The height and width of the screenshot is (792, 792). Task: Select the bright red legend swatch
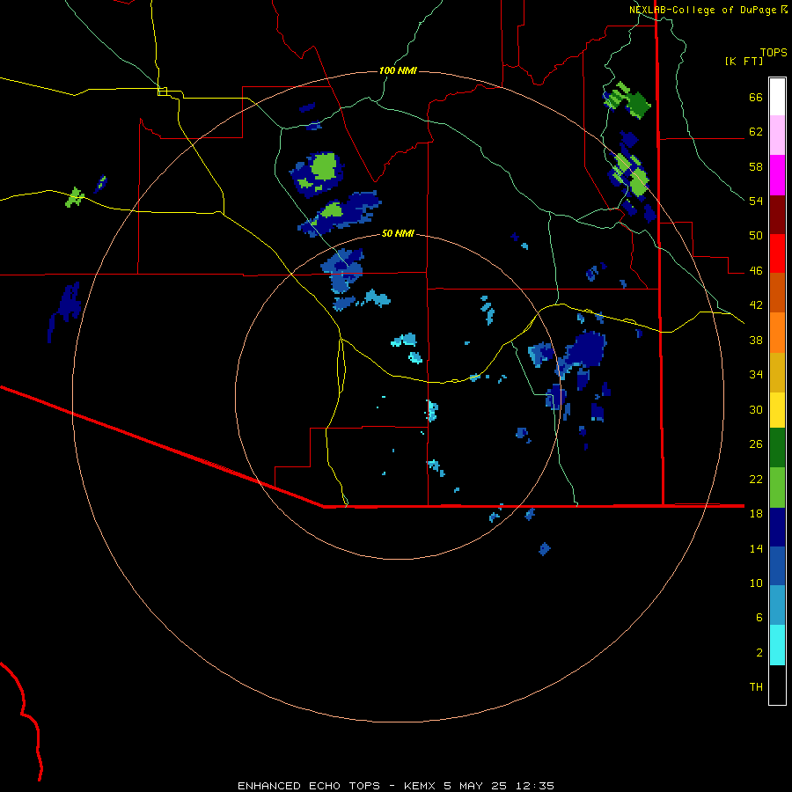[777, 253]
